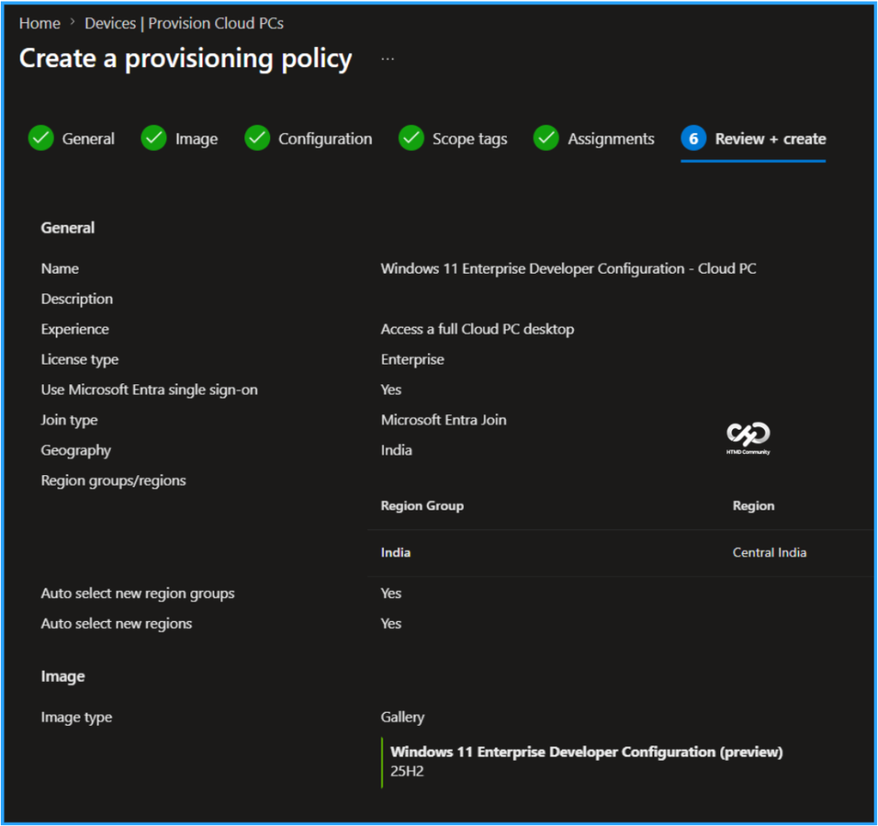Go to the Scope tags step tab

(470, 139)
